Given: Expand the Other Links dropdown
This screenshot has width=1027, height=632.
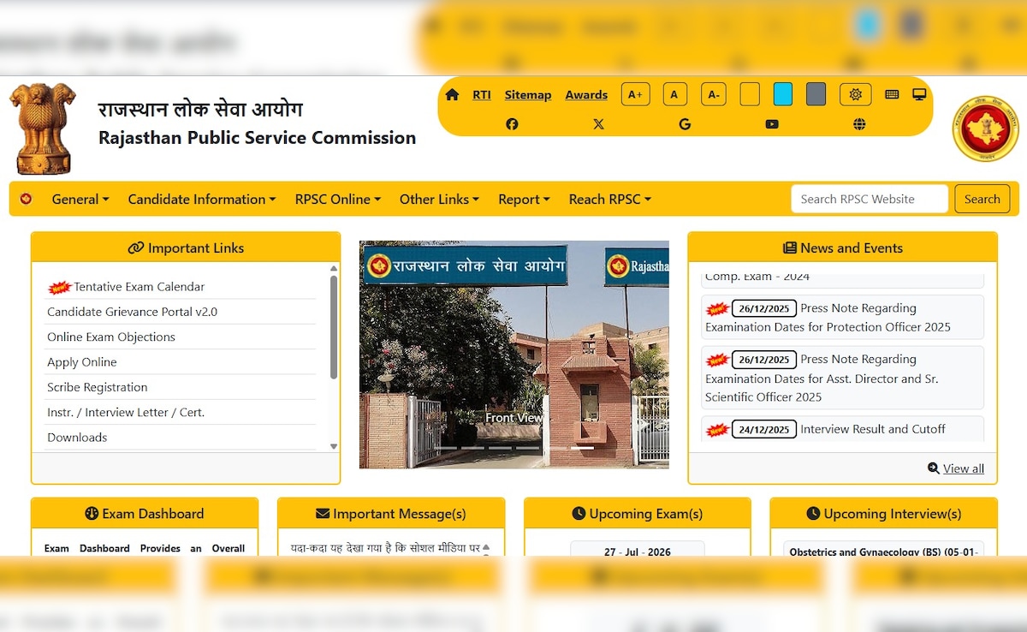Looking at the screenshot, I should [x=439, y=199].
